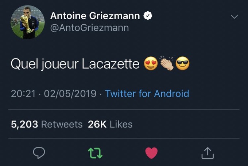Image resolution: width=248 pixels, height=166 pixels.
Task: Open Antoine Griezmann's profile picture
Action: coord(27,22)
